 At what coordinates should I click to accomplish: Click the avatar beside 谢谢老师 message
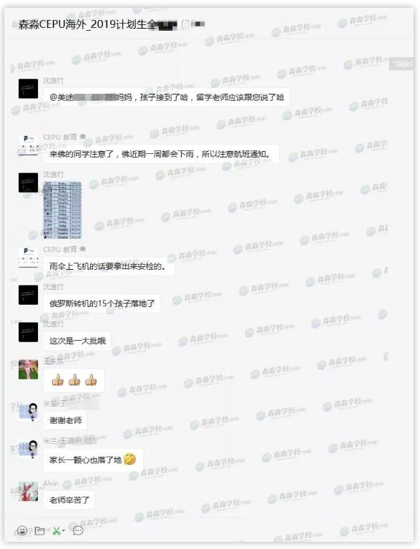[x=28, y=412]
